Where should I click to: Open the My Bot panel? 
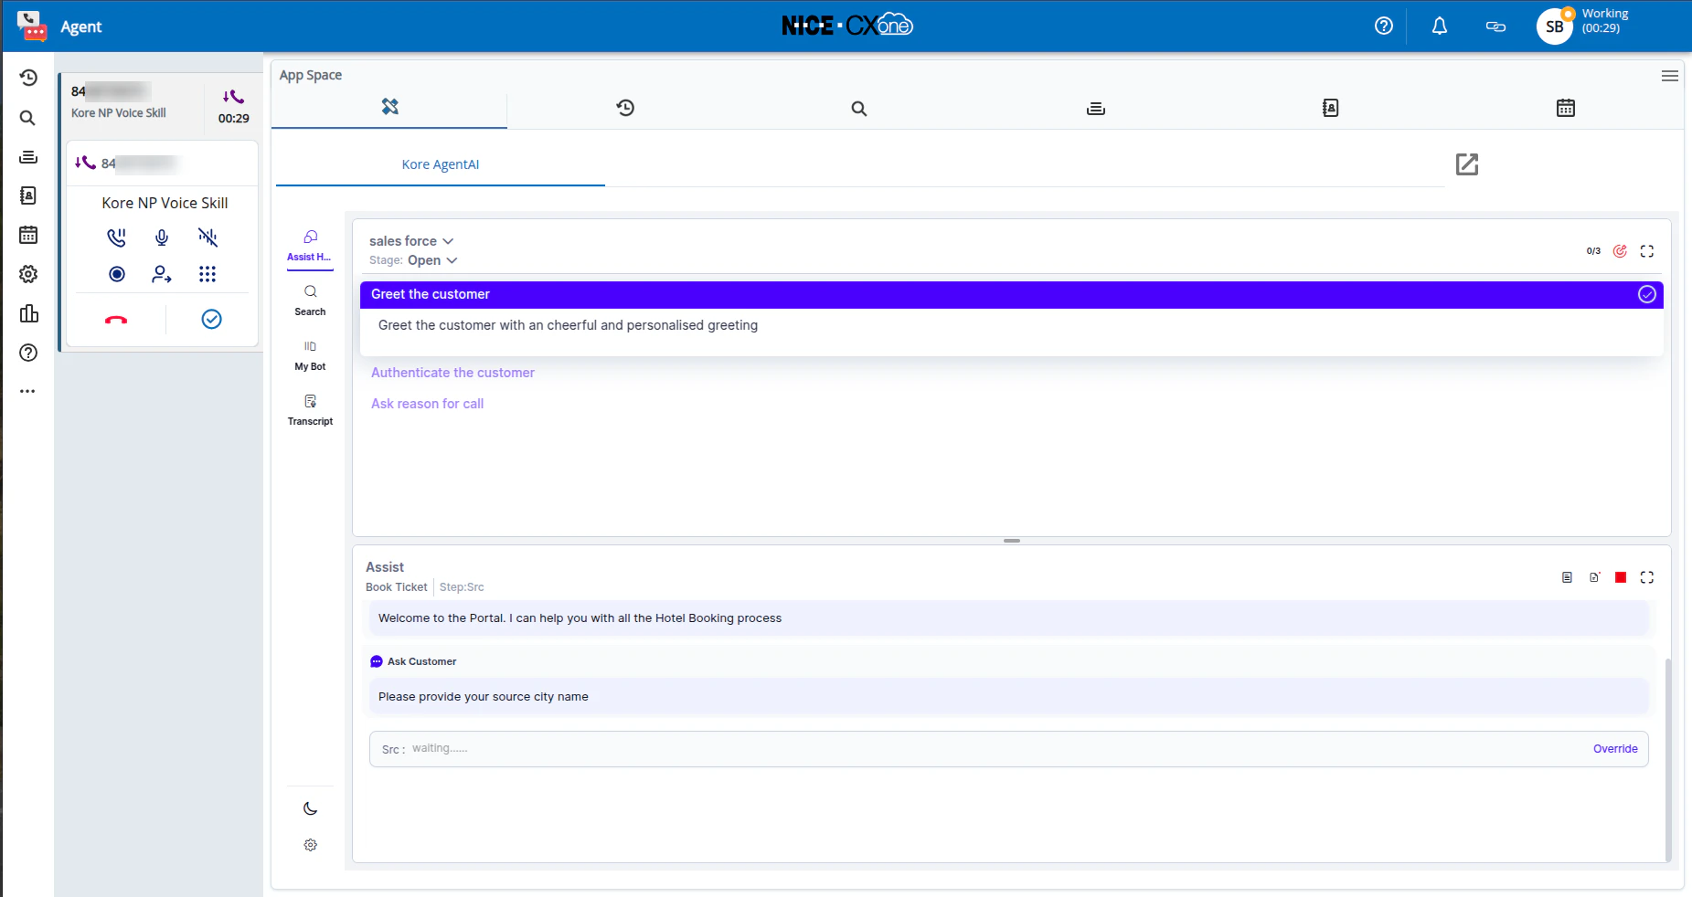pyautogui.click(x=310, y=354)
